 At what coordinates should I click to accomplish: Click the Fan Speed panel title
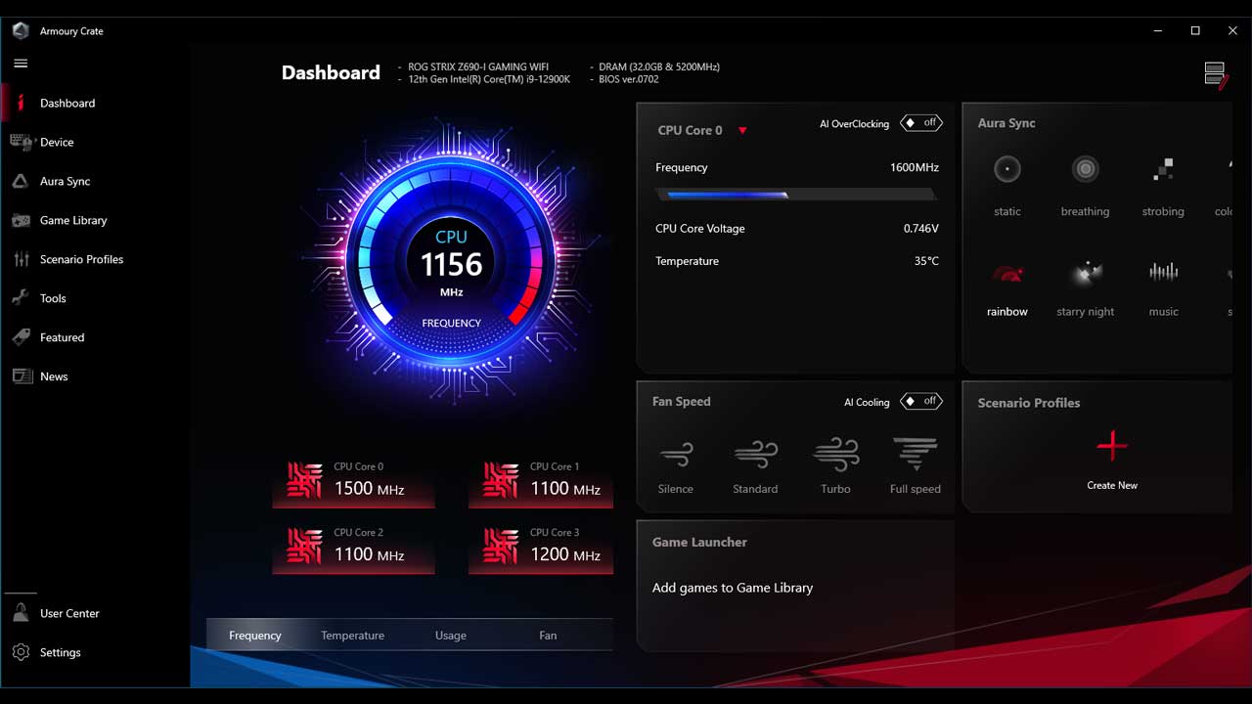click(681, 401)
